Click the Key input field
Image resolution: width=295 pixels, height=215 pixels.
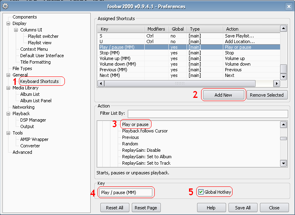[126, 192]
